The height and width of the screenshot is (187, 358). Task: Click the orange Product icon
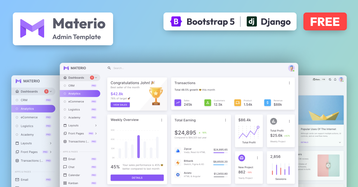point(237,103)
